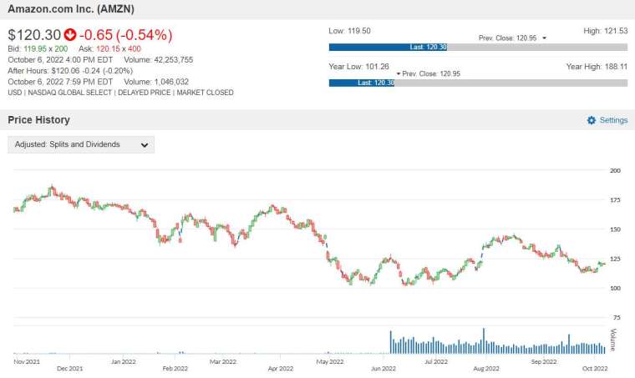635x378 pixels.
Task: Click the Settings gear icon
Action: [x=592, y=120]
